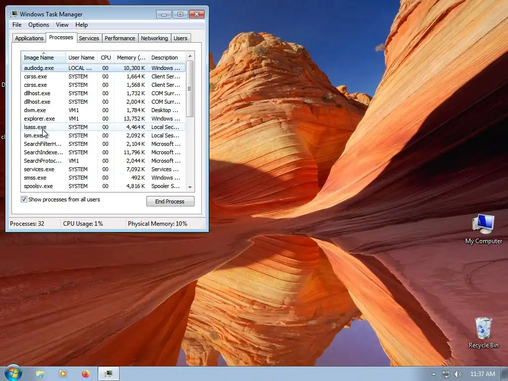This screenshot has width=508, height=381.
Task: Switch to the Applications tab
Action: pyautogui.click(x=29, y=38)
